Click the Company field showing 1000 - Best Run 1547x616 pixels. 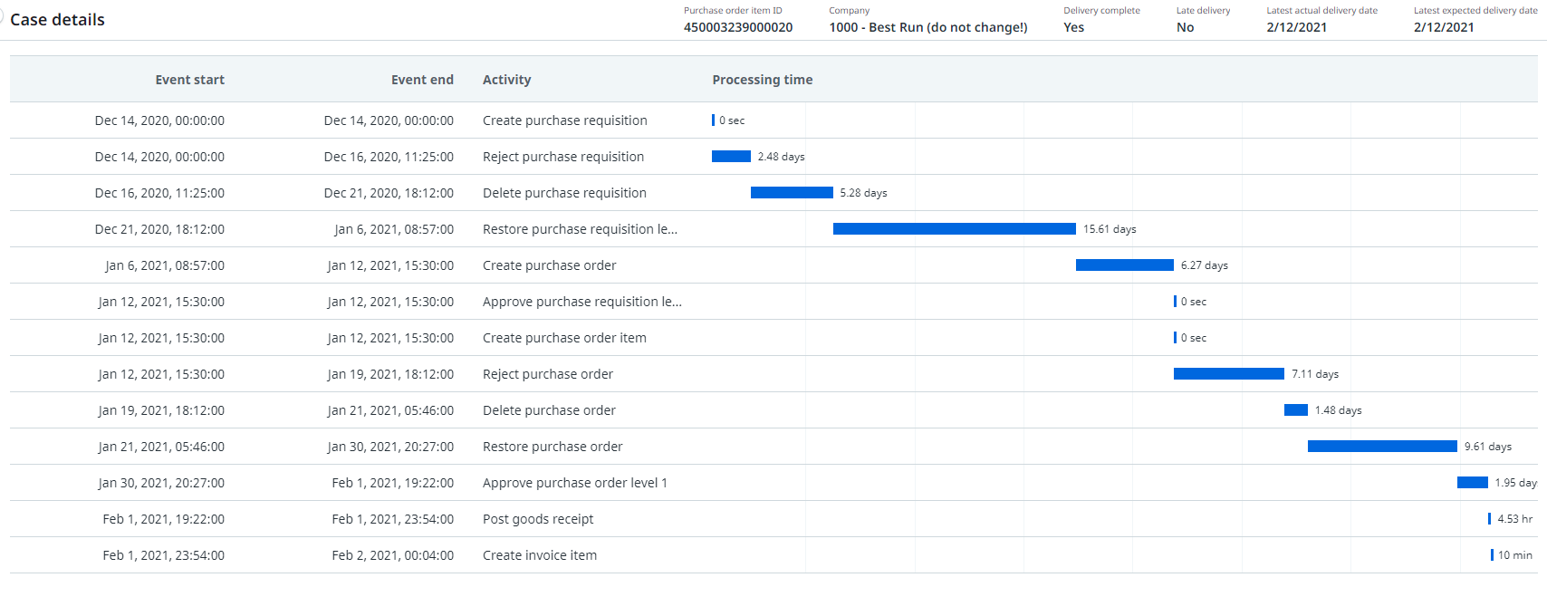(x=927, y=27)
